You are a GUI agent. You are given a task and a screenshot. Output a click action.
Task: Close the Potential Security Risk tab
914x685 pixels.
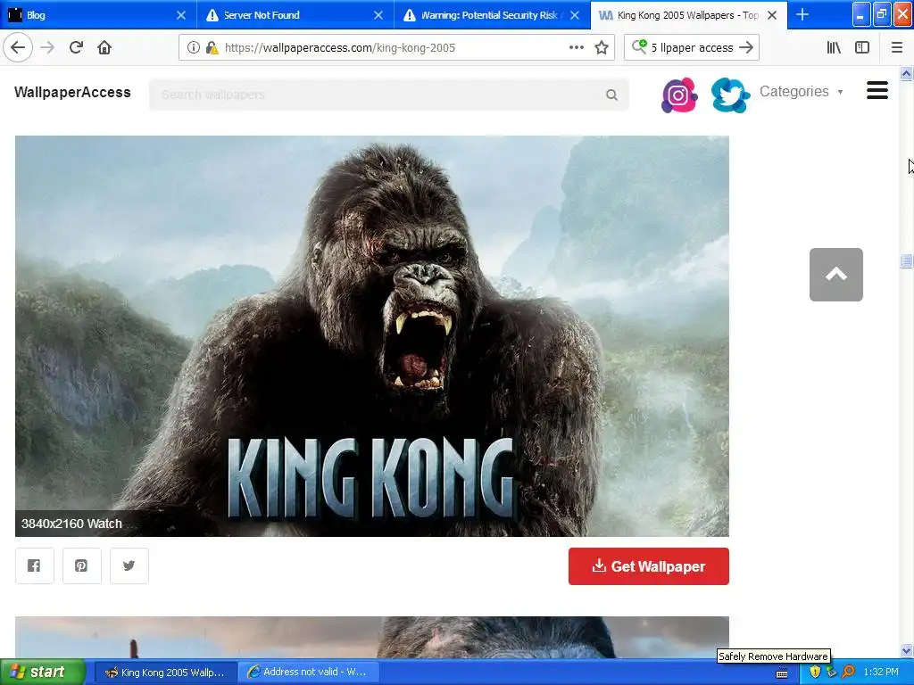click(x=575, y=15)
